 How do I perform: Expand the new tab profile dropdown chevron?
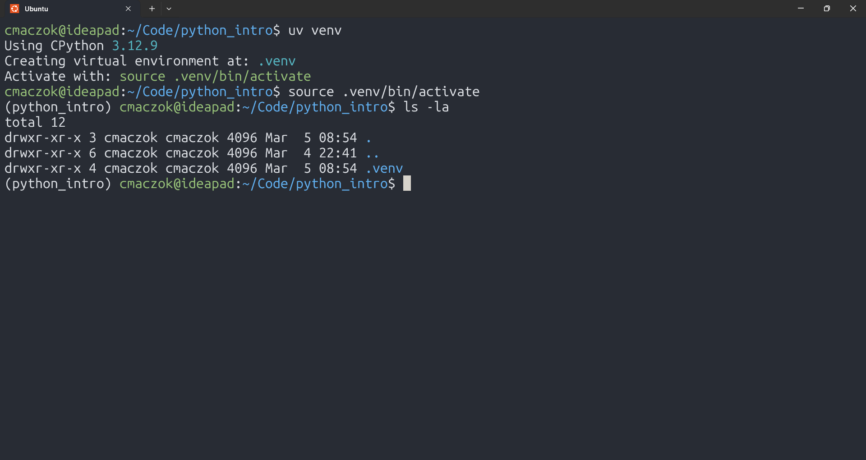point(169,9)
